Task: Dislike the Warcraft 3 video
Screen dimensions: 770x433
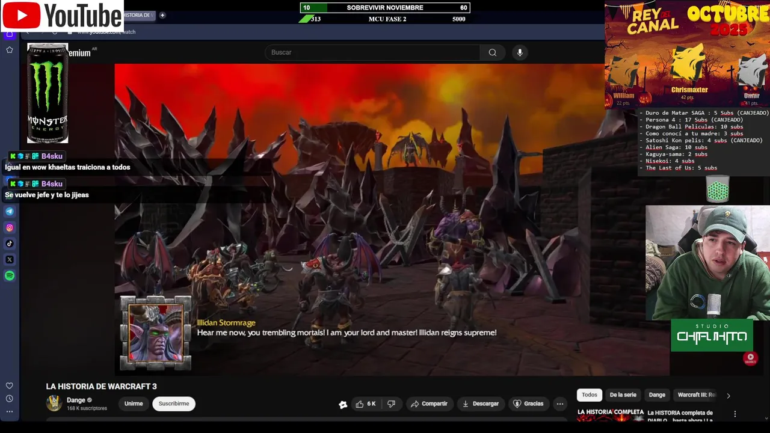Action: [391, 404]
